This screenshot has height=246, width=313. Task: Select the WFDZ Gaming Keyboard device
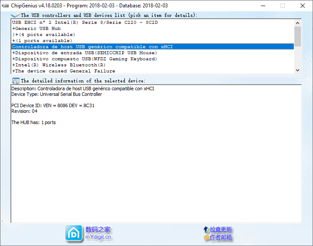[85, 59]
